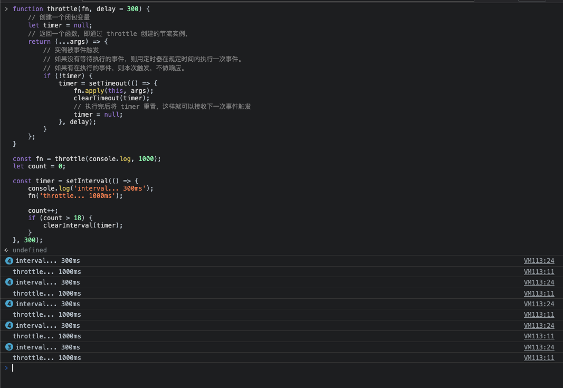Open the last VM113:24 source link
The image size is (563, 388).
point(539,347)
